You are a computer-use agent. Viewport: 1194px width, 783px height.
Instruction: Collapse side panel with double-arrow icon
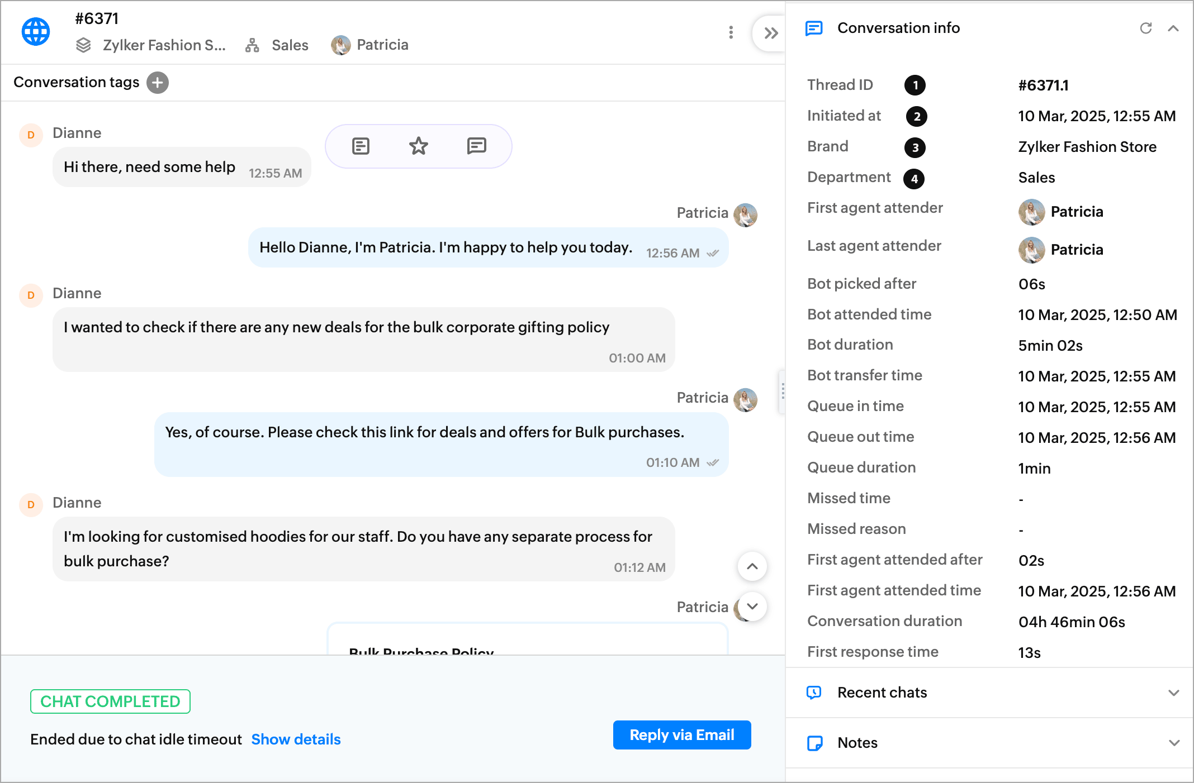point(771,34)
